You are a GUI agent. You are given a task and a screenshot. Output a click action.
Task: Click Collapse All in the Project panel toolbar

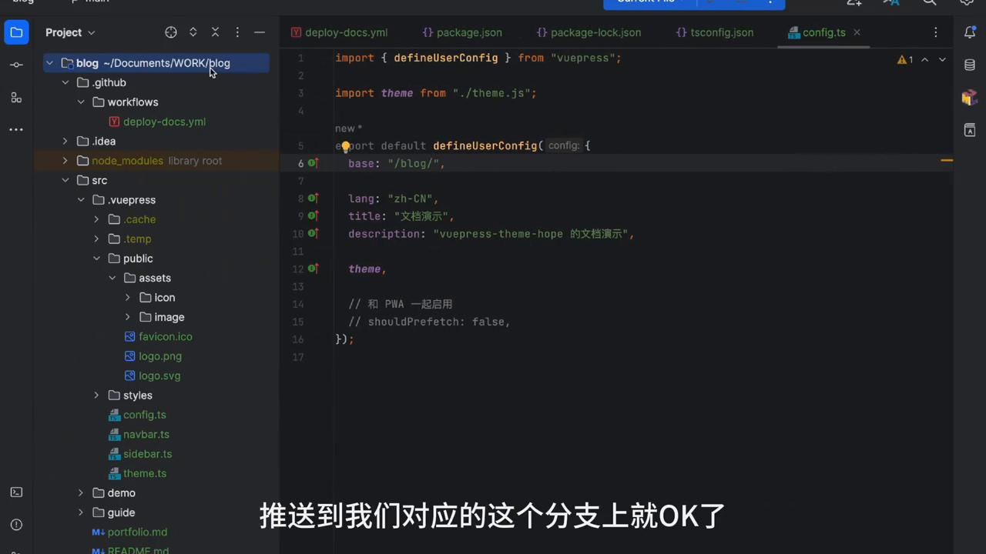(x=215, y=32)
